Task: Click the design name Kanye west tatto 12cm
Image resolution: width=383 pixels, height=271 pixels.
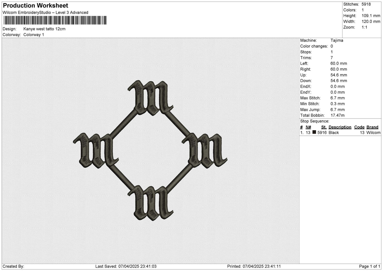Action: pyautogui.click(x=44, y=29)
